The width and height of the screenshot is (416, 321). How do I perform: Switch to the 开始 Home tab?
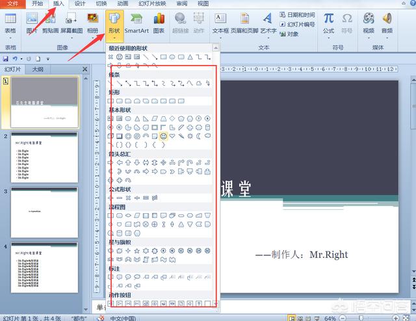(x=37, y=4)
